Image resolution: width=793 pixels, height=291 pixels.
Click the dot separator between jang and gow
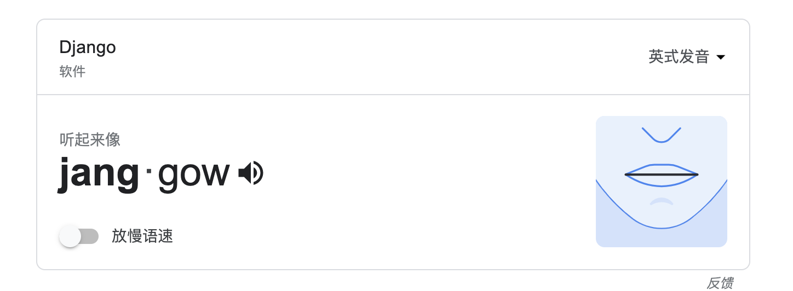point(148,173)
